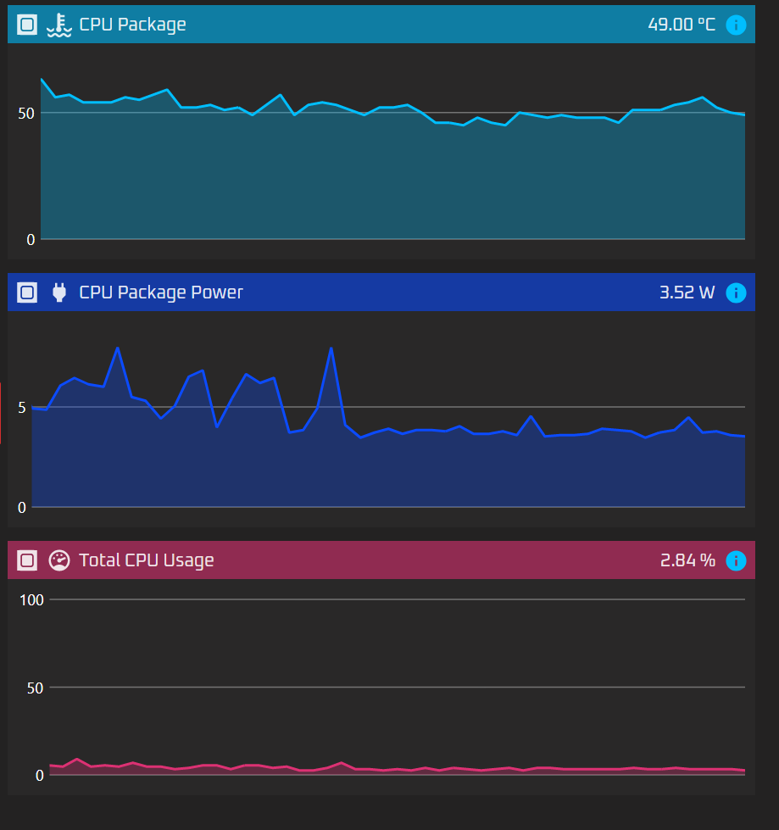Open info for CPU Package temperature
779x830 pixels.
pyautogui.click(x=736, y=25)
